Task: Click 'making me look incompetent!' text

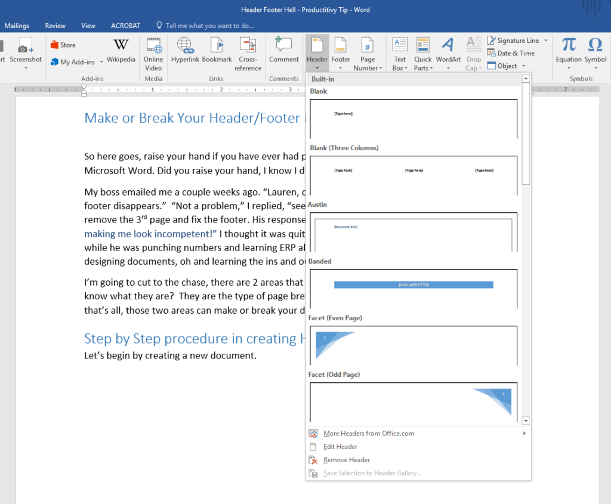Action: 150,234
